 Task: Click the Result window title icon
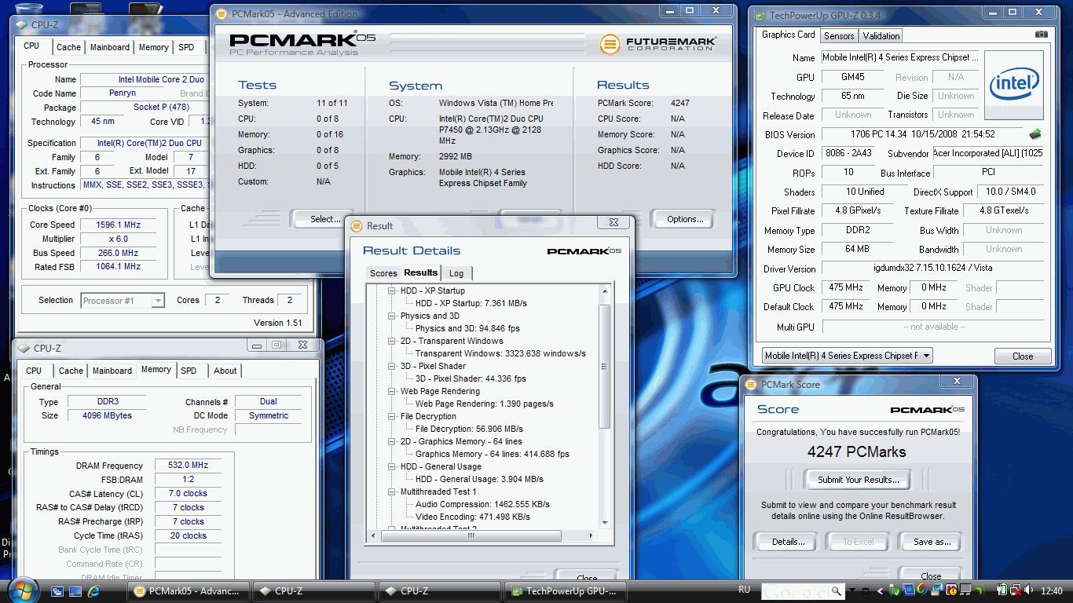coord(357,226)
